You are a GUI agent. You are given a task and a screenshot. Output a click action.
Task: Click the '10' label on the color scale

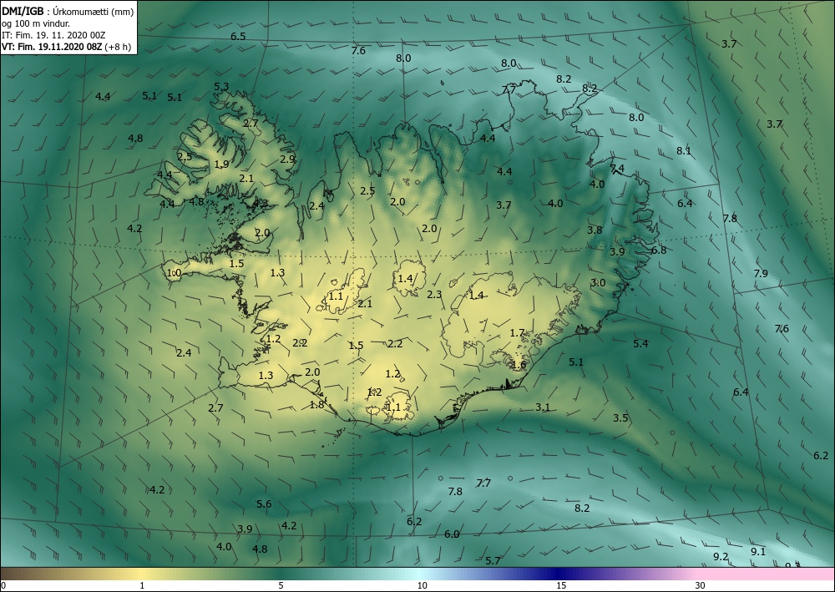point(422,586)
